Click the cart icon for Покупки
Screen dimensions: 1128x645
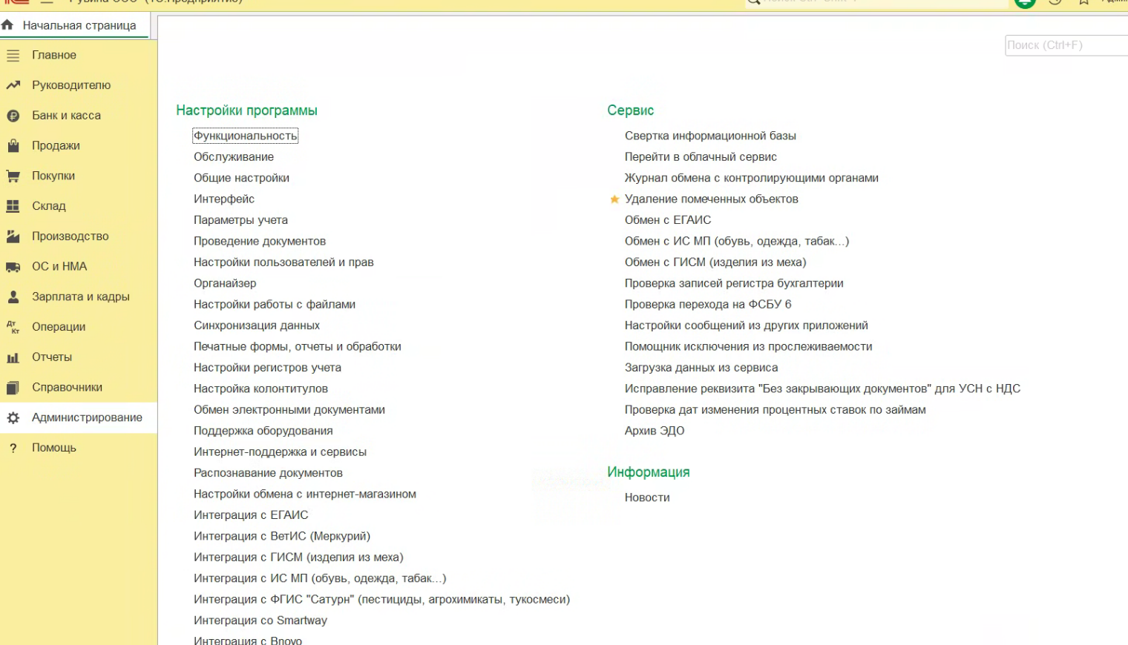13,176
